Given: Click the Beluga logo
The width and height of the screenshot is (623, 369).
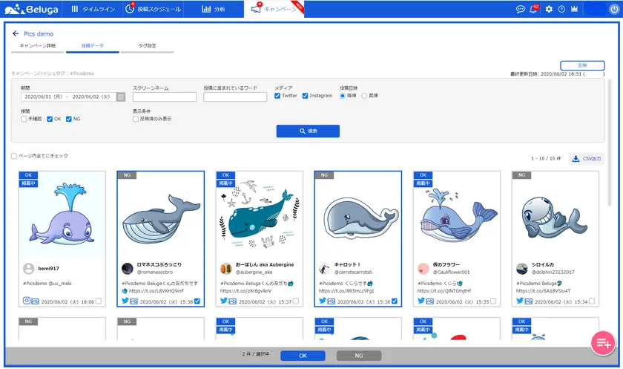Looking at the screenshot, I should [x=31, y=9].
